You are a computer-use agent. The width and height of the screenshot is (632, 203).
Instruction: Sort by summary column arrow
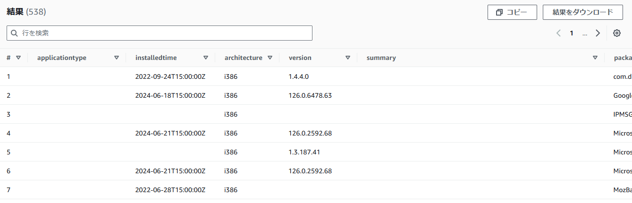point(595,58)
